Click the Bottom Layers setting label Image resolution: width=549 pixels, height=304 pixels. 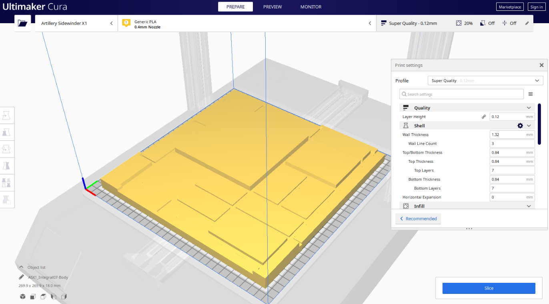427,188
